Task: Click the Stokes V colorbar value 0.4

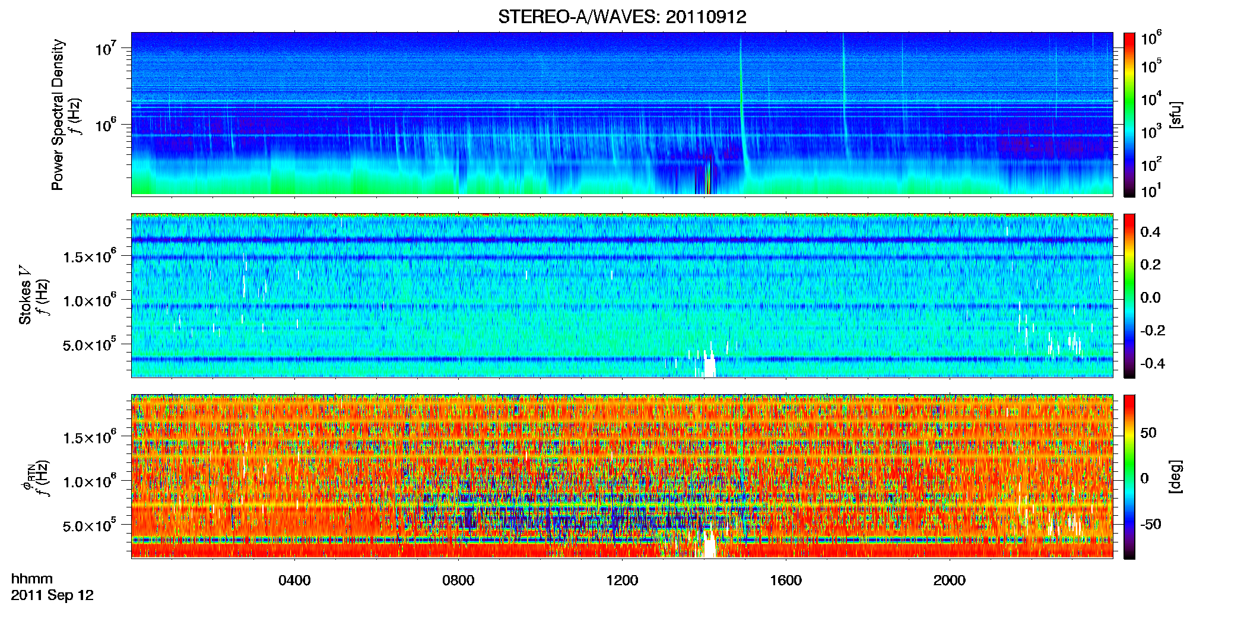Action: [x=1150, y=232]
